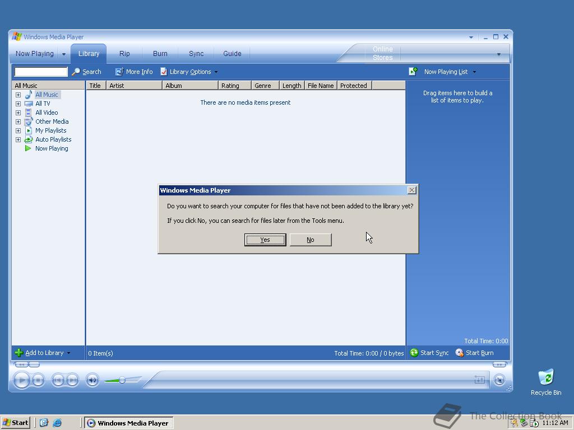Sort by the Protected column header
574x430 pixels.
354,86
